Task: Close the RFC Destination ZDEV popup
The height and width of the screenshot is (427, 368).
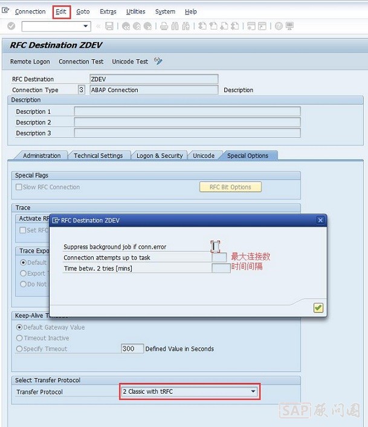Action: tap(320, 220)
